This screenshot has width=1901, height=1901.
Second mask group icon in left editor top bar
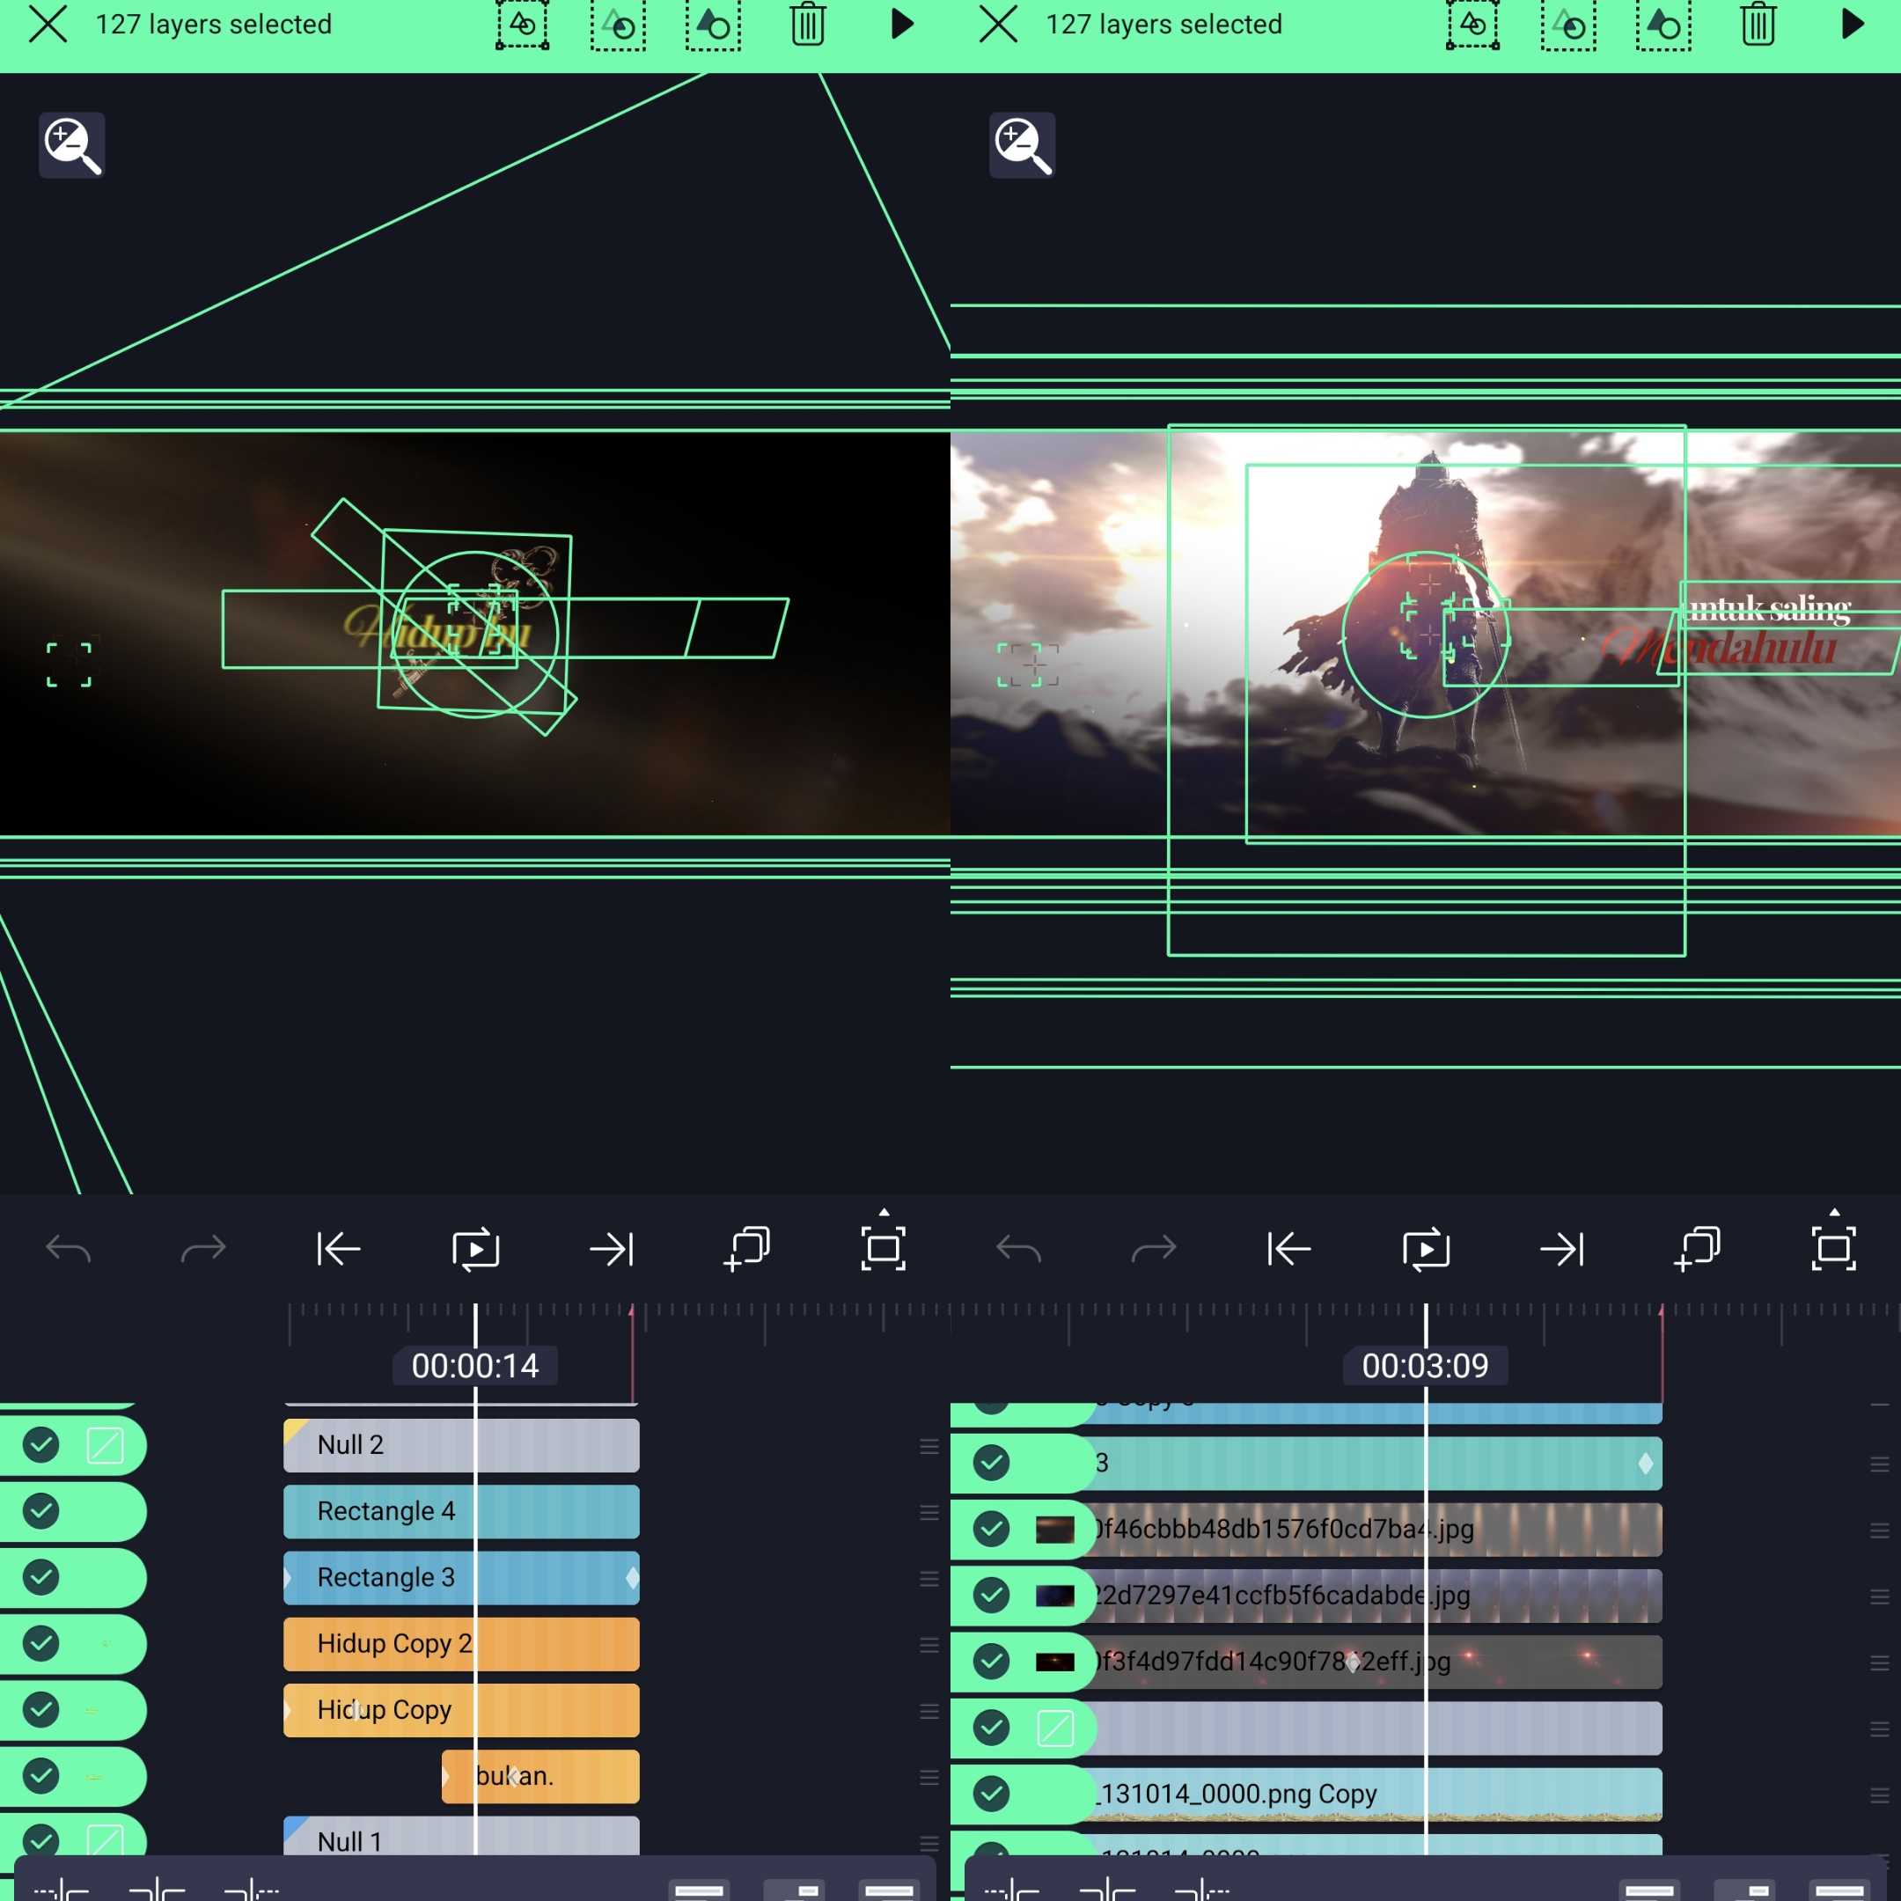pyautogui.click(x=618, y=25)
